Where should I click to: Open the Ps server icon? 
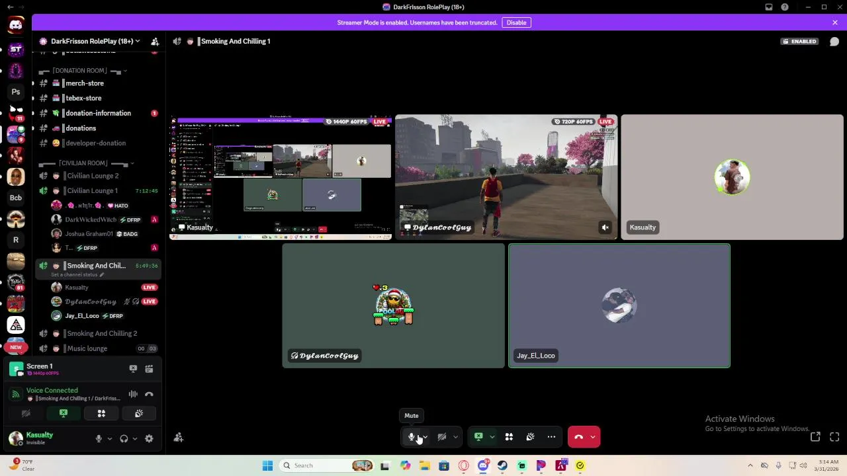point(16,92)
